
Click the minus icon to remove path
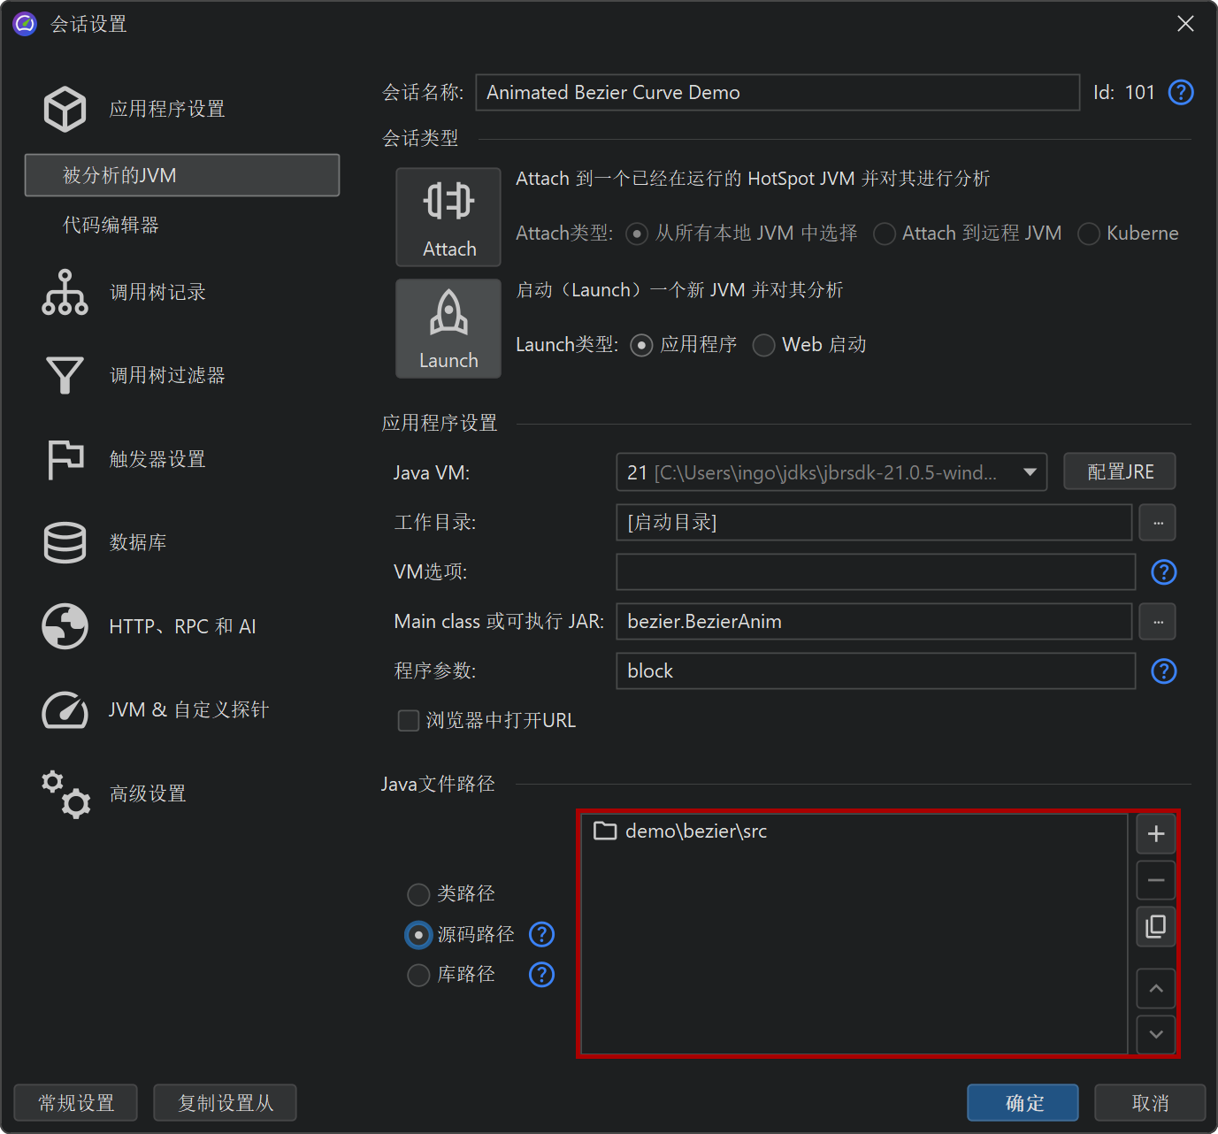tap(1155, 880)
